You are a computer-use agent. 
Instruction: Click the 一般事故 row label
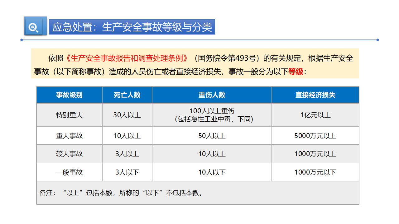click(69, 172)
